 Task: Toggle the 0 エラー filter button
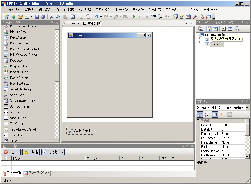[12, 152]
